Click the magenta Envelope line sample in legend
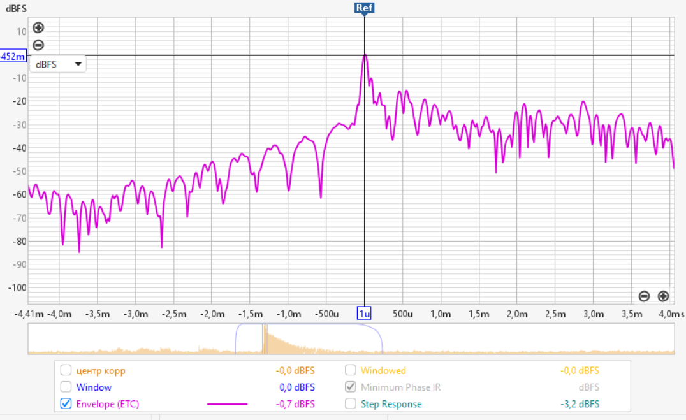 pyautogui.click(x=227, y=404)
